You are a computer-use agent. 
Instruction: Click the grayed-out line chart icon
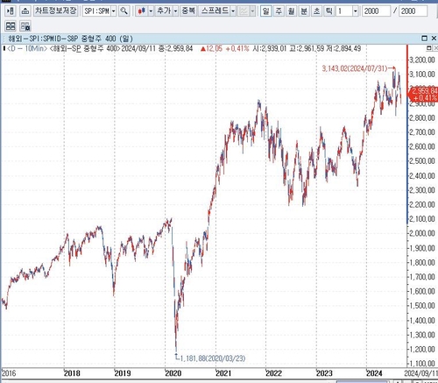[x=244, y=11]
